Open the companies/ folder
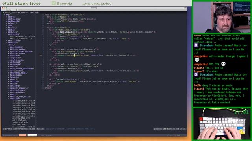Viewport: 252px width, 141px height. (x=15, y=58)
